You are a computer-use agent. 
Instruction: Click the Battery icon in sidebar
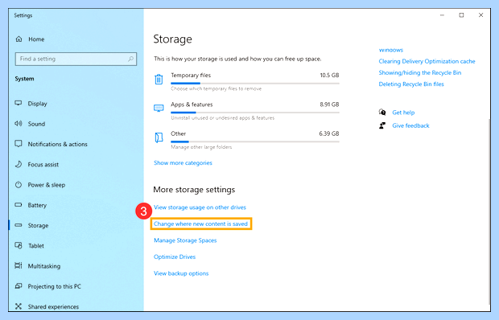(x=19, y=205)
